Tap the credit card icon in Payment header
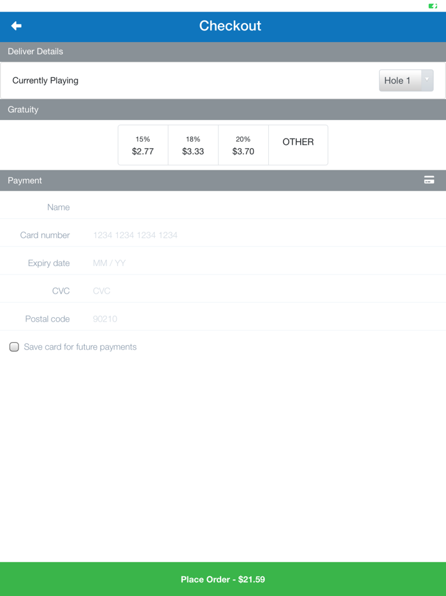 pos(429,180)
